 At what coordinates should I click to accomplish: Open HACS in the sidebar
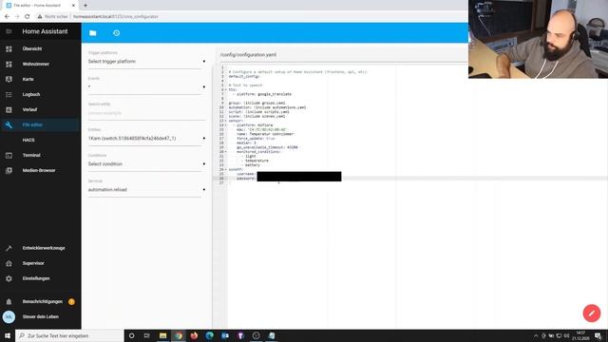pos(28,140)
